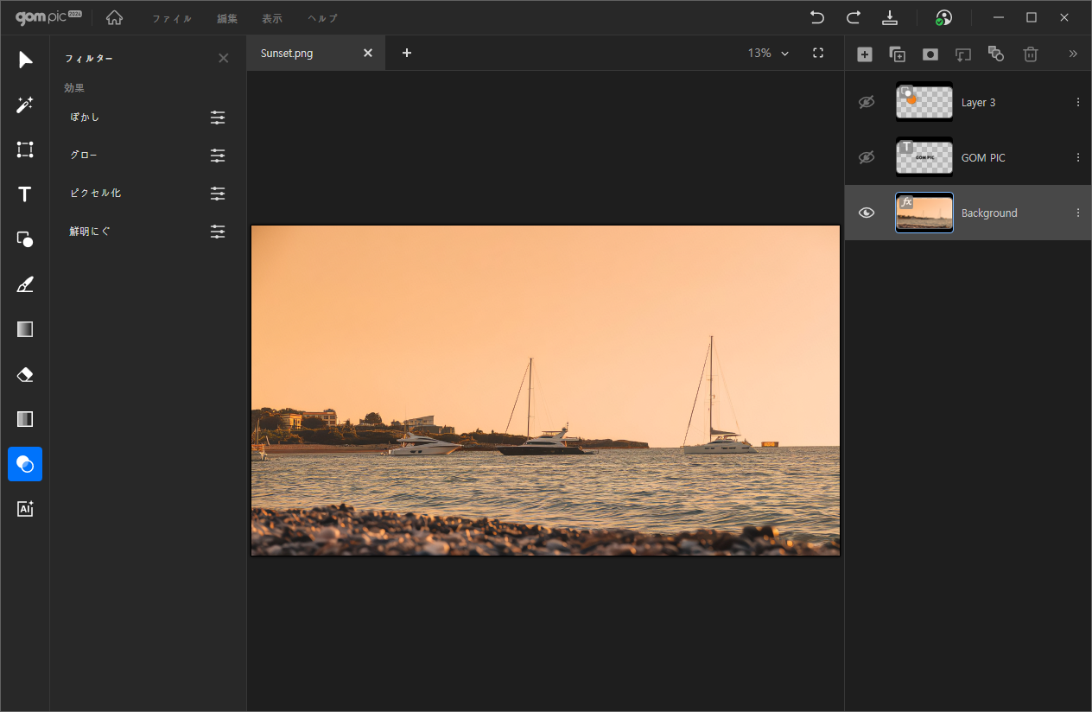Close the フィルター panel
This screenshot has height=712, width=1092.
224,58
